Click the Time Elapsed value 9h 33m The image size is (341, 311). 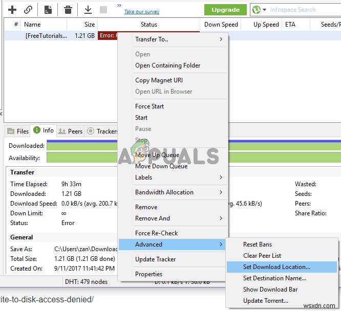coord(71,184)
